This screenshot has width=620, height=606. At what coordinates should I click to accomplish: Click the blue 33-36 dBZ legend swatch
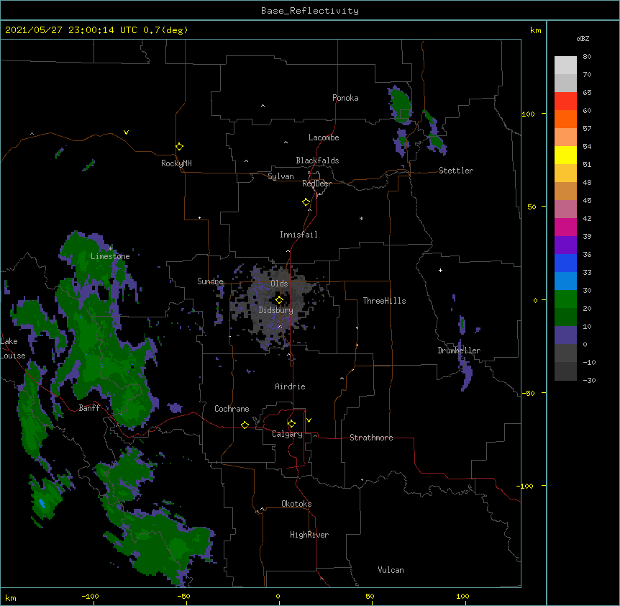[x=565, y=263]
